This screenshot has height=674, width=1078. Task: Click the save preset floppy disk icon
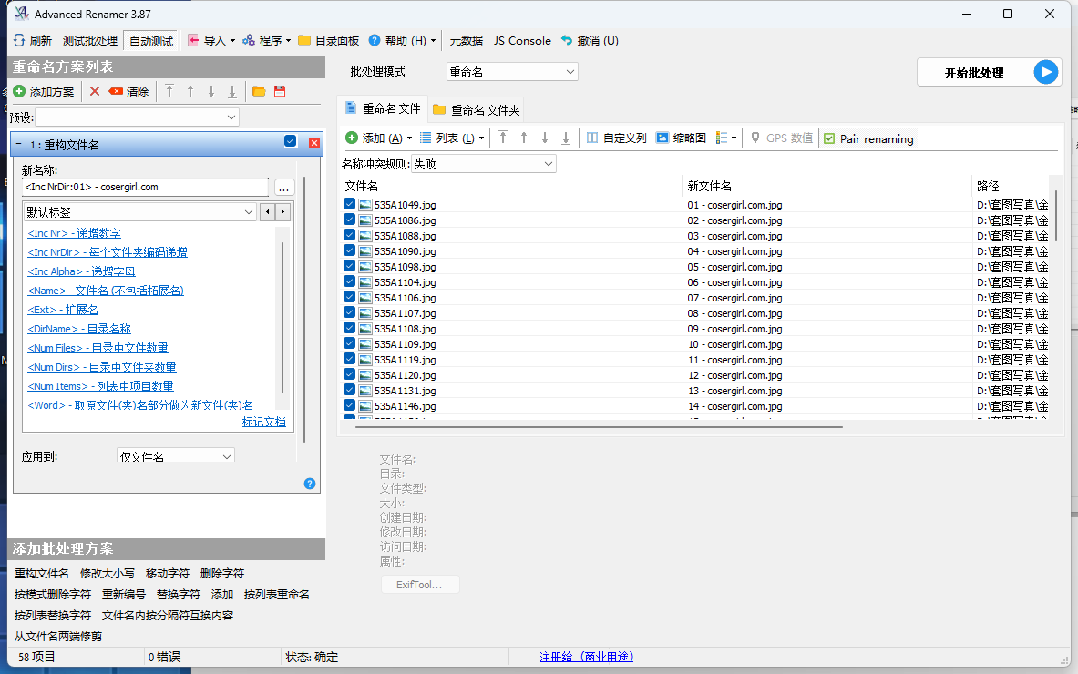point(280,91)
